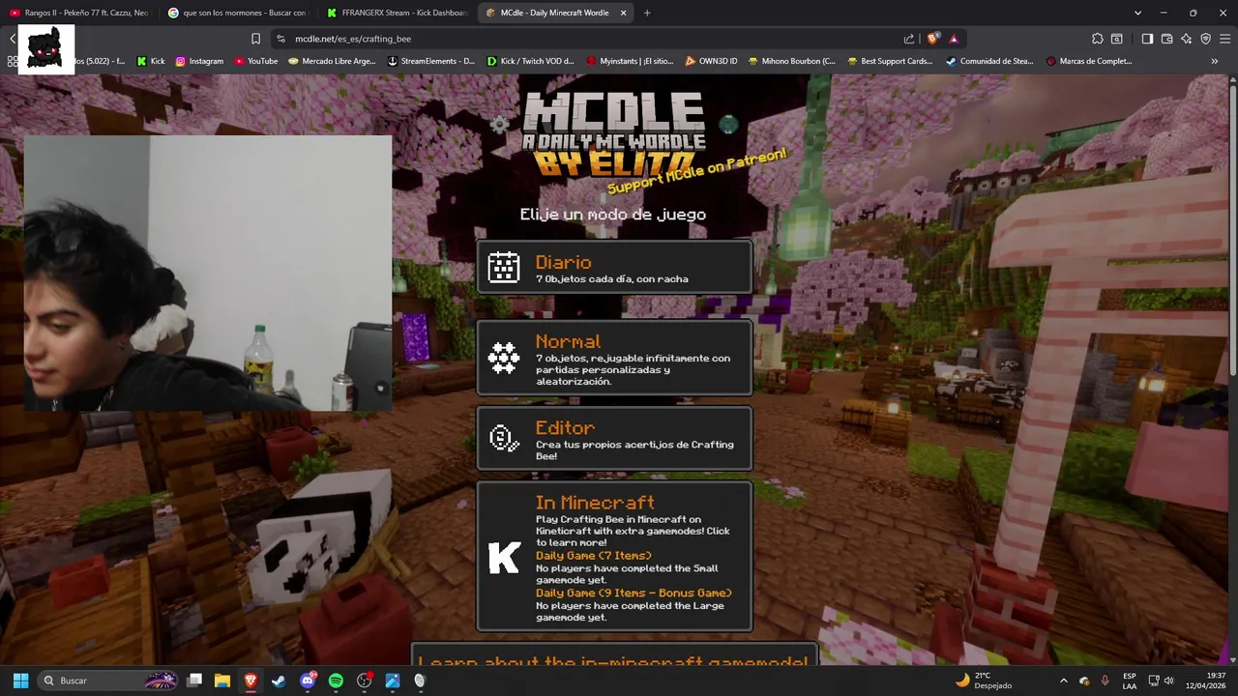Open the Brave hamburger main menu
1238x696 pixels.
tap(1224, 39)
